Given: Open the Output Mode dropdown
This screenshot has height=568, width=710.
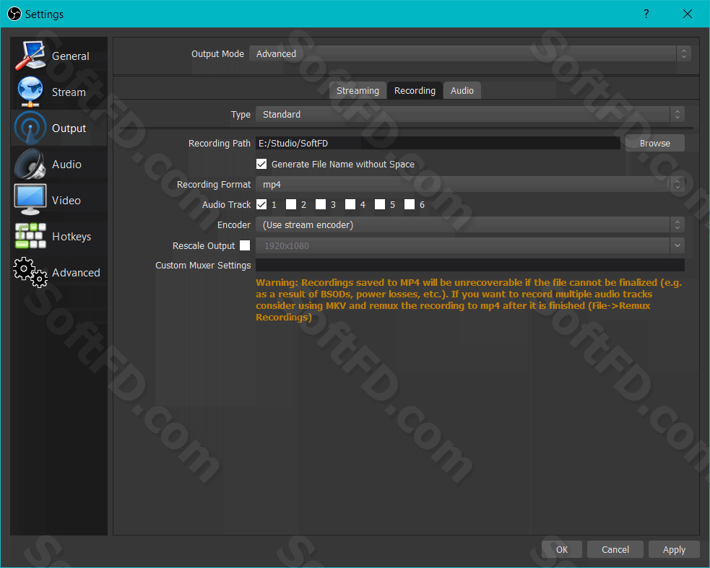Looking at the screenshot, I should coord(469,53).
